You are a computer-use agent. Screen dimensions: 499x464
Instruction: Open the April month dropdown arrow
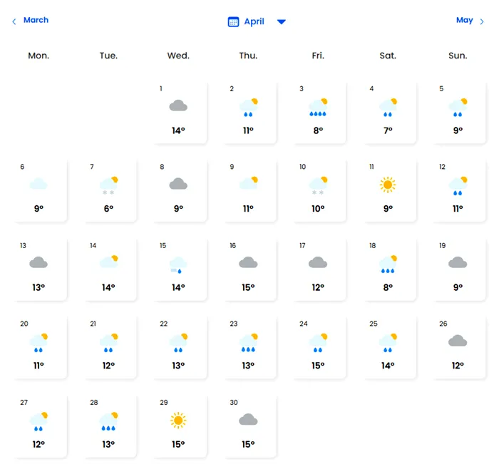tap(282, 21)
